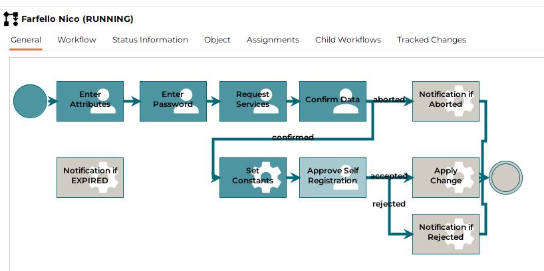Viewport: 544px width, 271px height.
Task: Go to the Assignments tab
Action: (x=273, y=40)
